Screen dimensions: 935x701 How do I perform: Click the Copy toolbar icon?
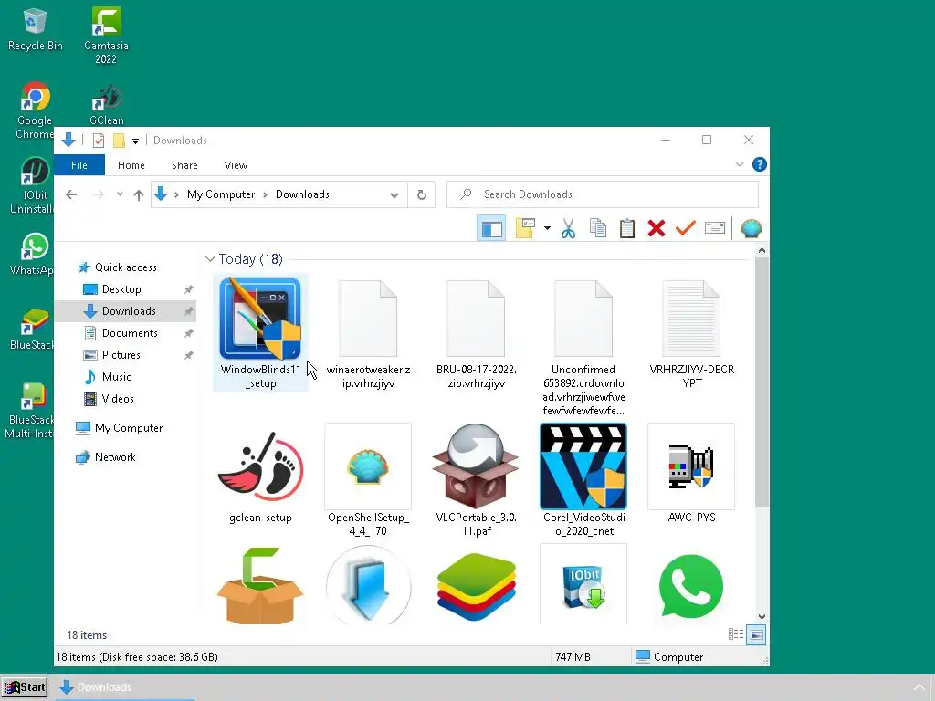(x=597, y=228)
